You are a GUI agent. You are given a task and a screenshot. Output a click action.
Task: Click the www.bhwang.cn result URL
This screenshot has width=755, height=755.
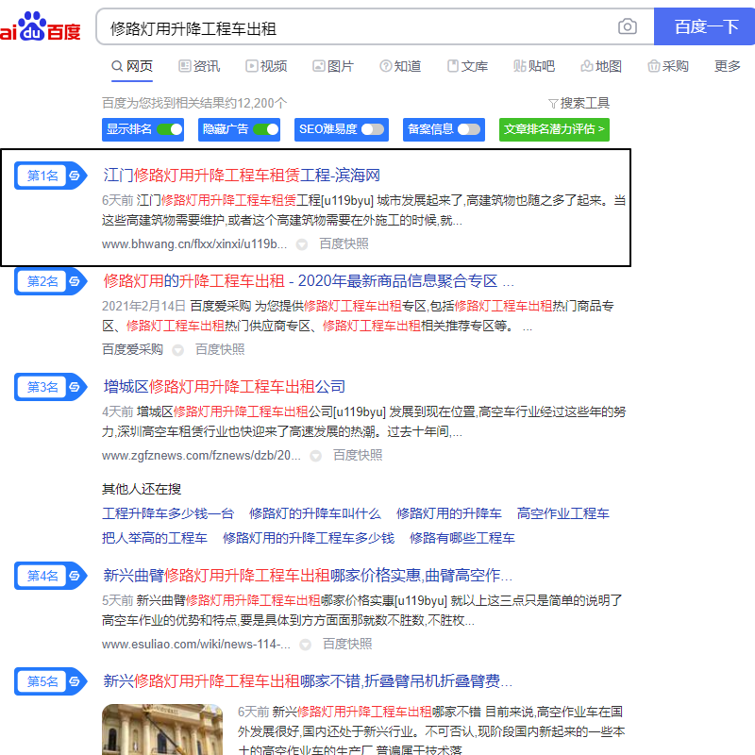pos(194,244)
